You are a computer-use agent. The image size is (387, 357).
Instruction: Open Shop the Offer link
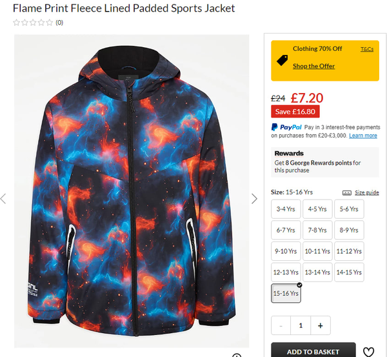313,66
